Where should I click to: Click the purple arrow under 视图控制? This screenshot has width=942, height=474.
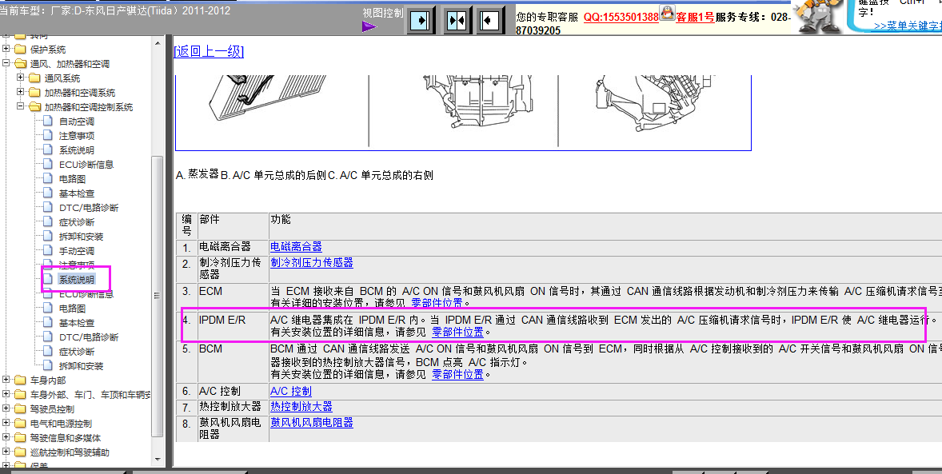(x=369, y=26)
